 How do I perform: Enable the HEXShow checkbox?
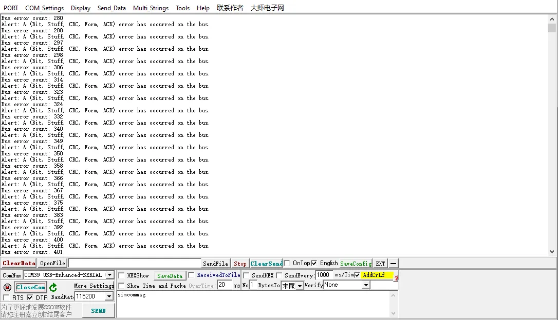[x=122, y=275]
